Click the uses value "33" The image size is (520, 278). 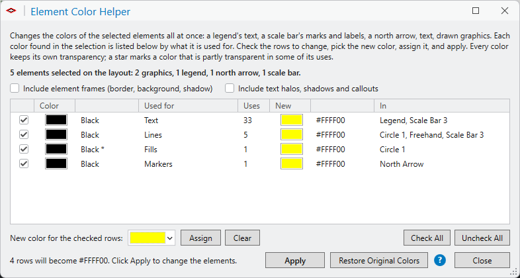(x=247, y=120)
